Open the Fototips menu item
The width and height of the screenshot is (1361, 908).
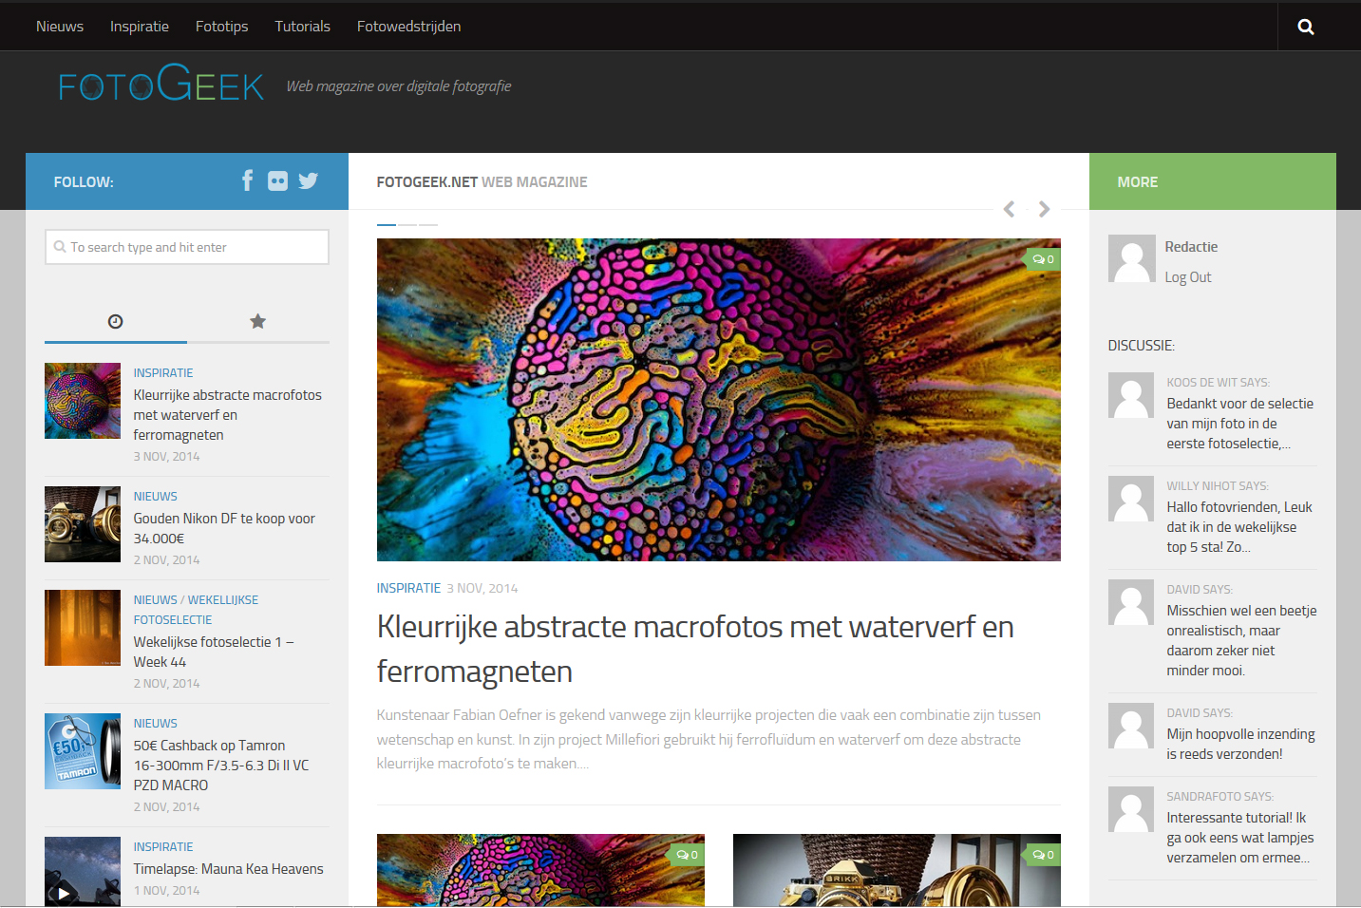(221, 27)
